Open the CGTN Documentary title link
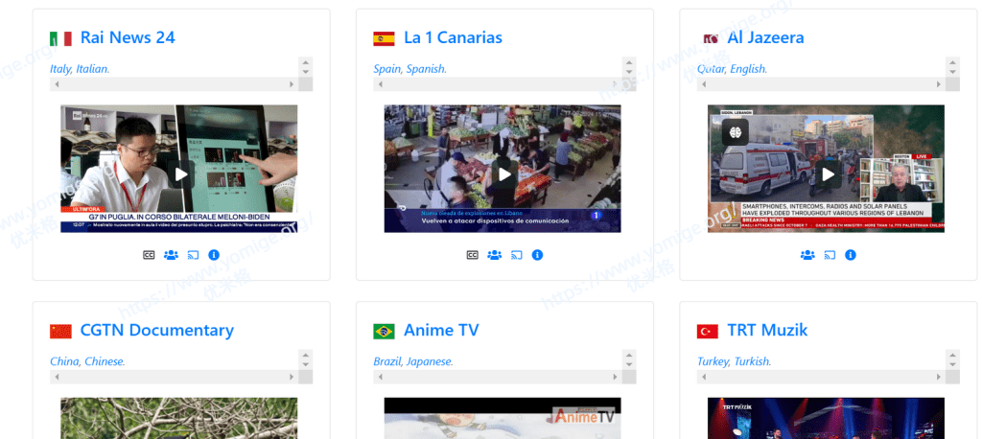This screenshot has width=982, height=439. [x=156, y=330]
